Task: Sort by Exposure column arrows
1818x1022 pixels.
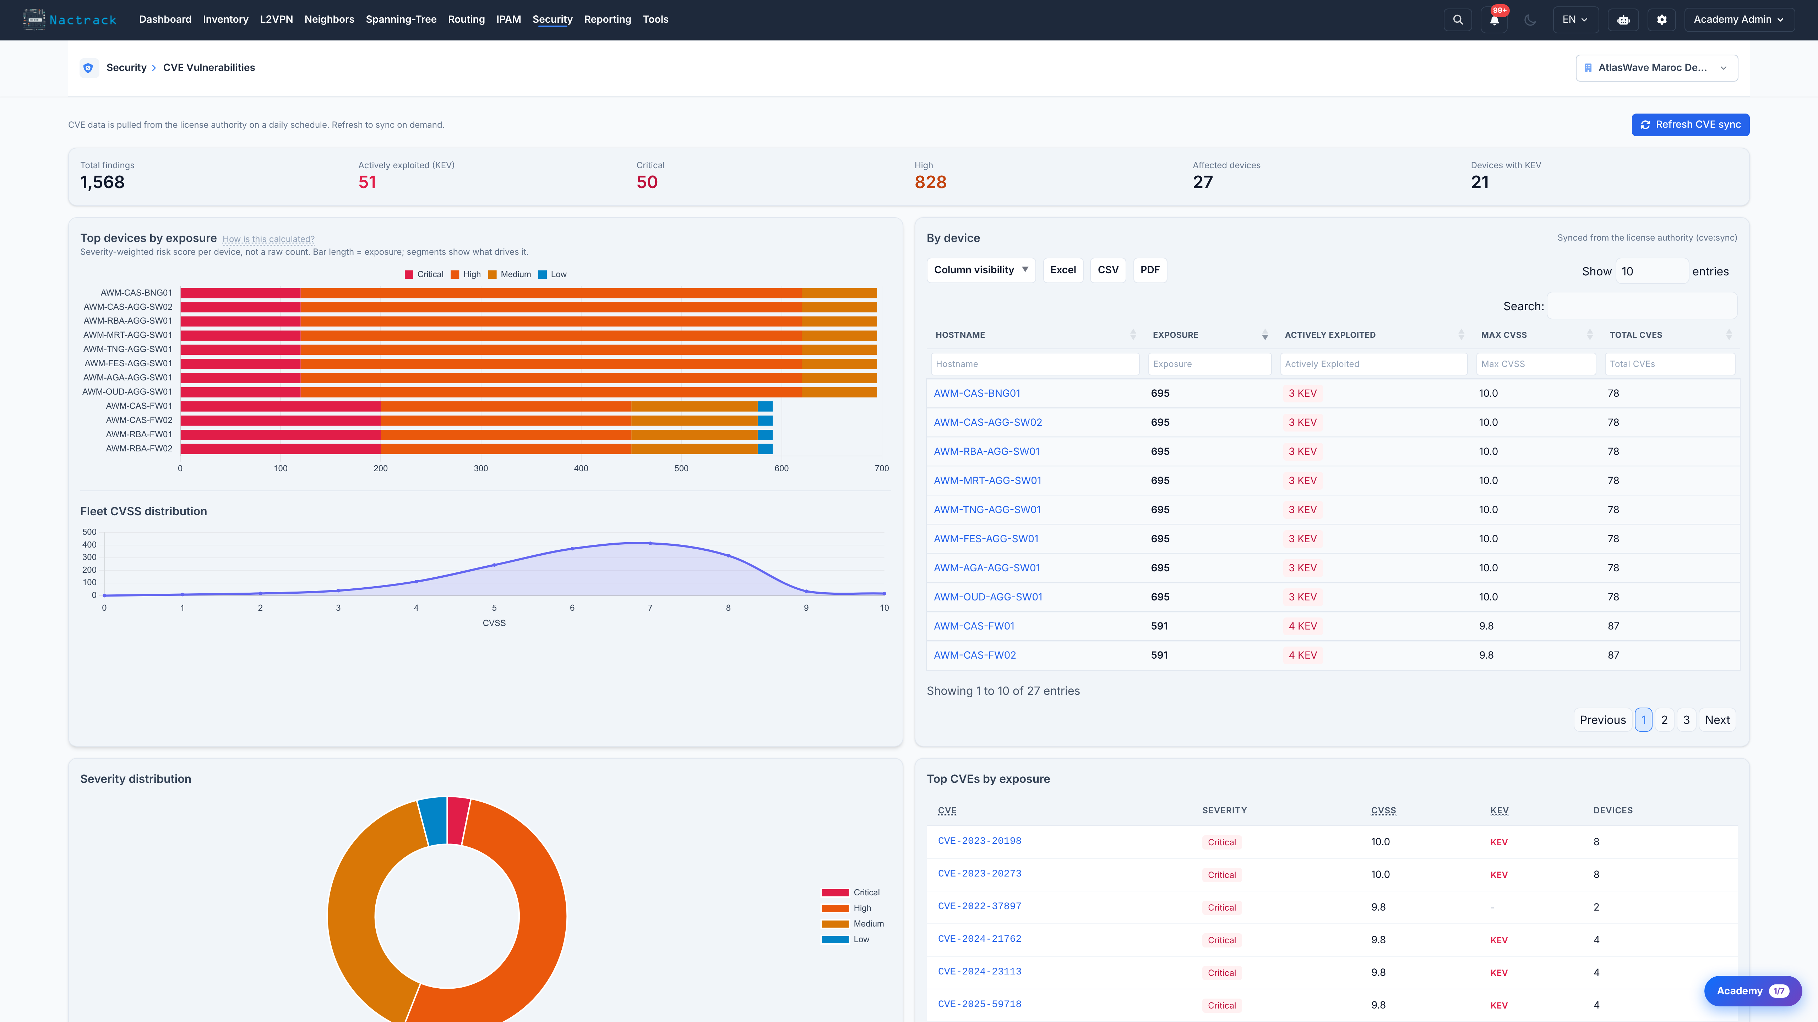Action: [1265, 335]
